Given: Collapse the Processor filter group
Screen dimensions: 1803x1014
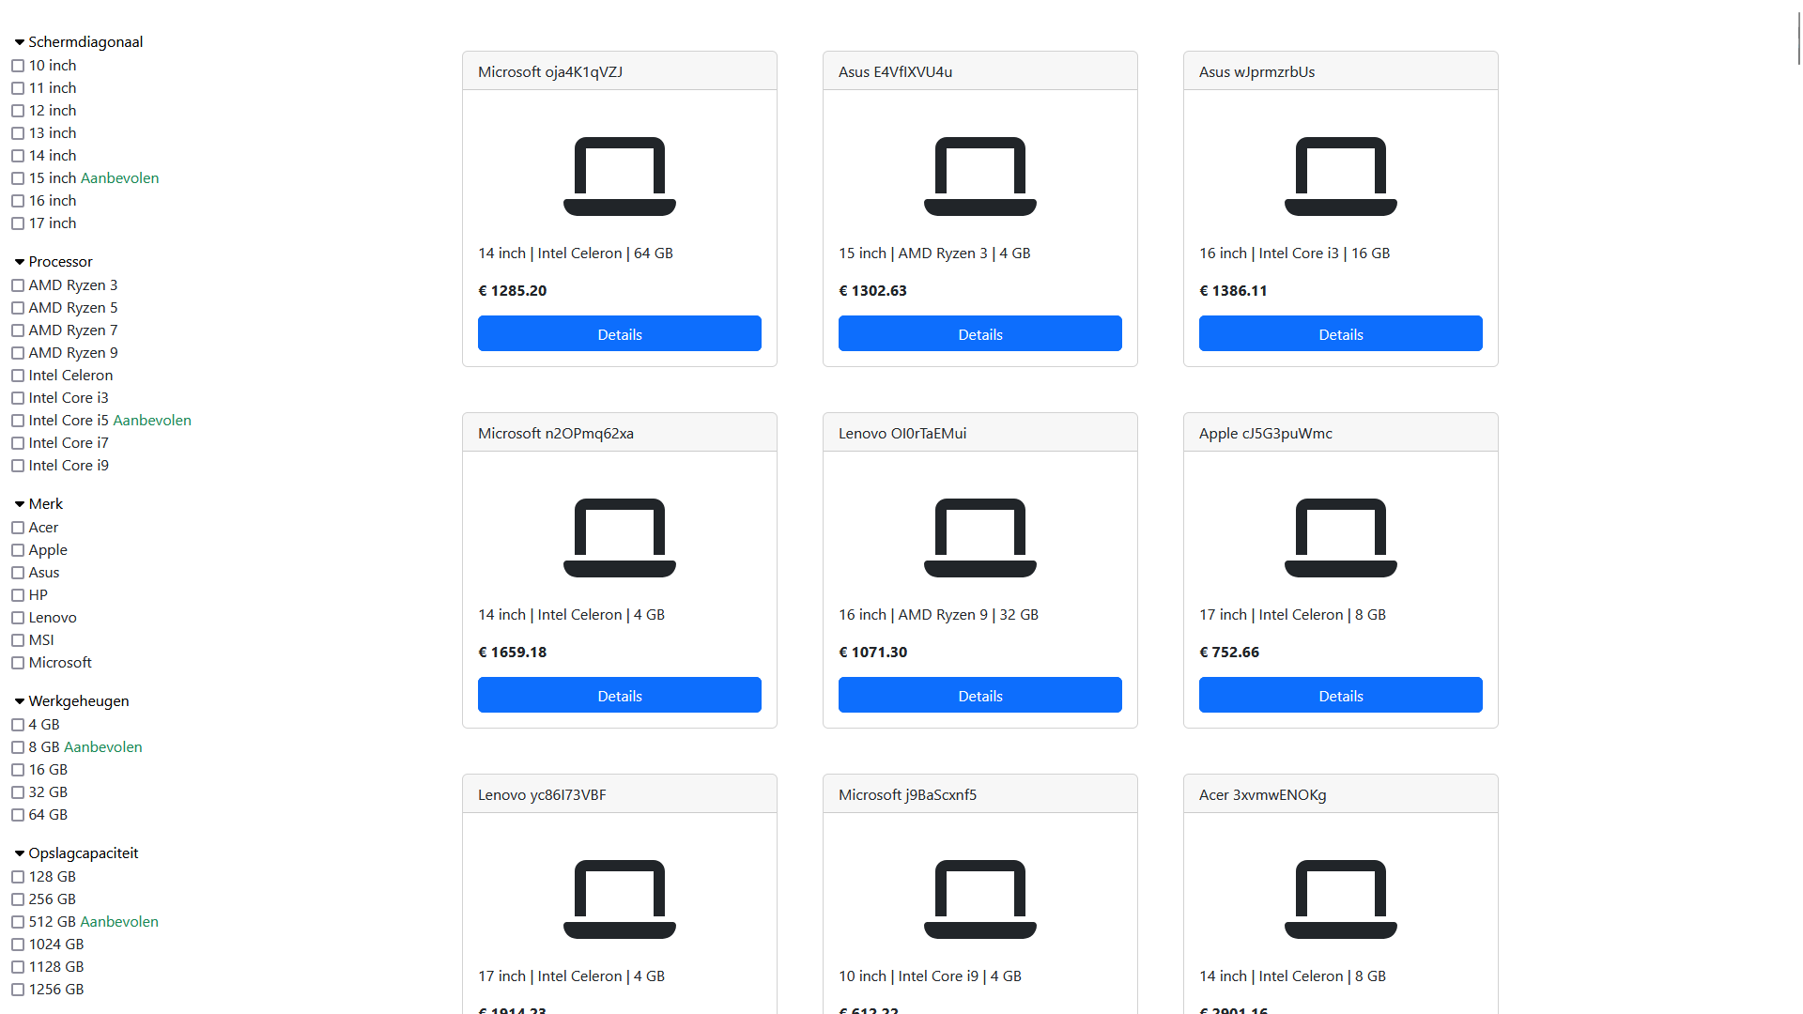Looking at the screenshot, I should pos(20,262).
